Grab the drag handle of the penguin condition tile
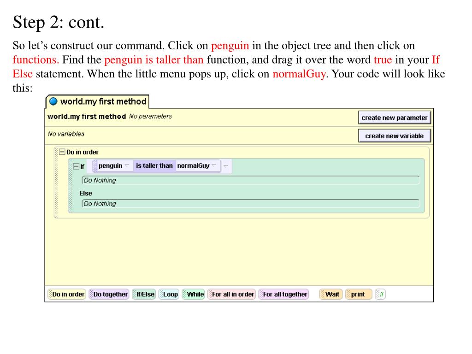 click(x=95, y=166)
